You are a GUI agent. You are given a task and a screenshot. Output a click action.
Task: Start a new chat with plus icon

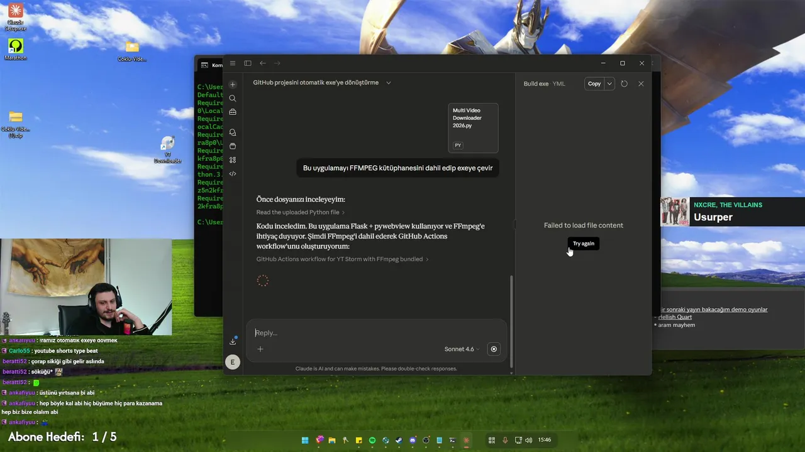233,84
